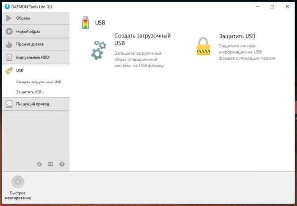Open the Образы section

click(36, 18)
